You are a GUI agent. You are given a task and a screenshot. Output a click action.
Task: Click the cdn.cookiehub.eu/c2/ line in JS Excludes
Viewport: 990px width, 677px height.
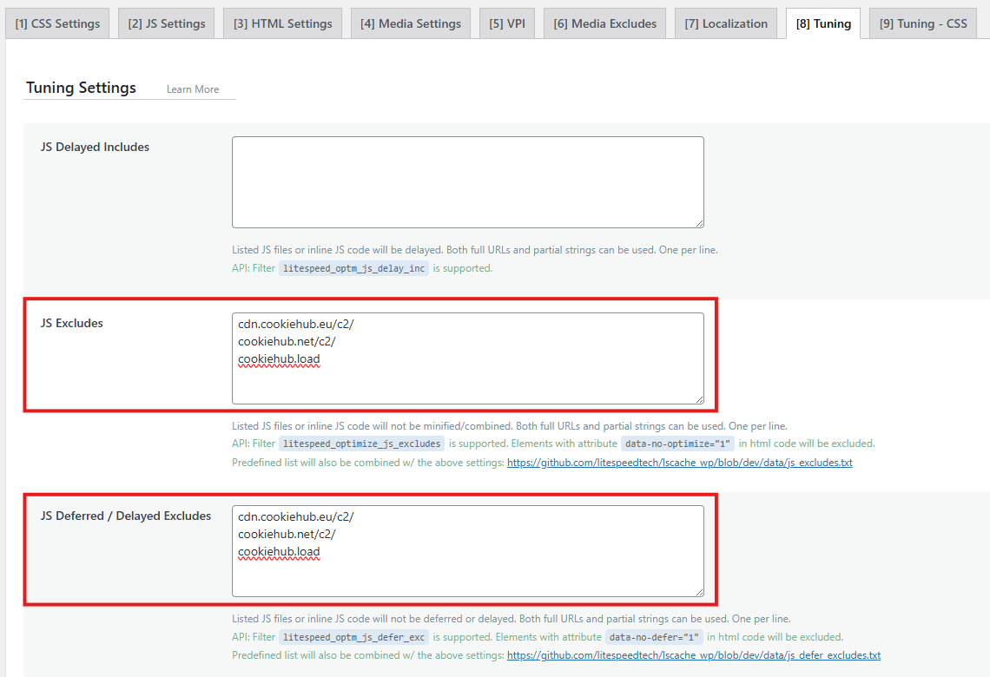(x=296, y=325)
